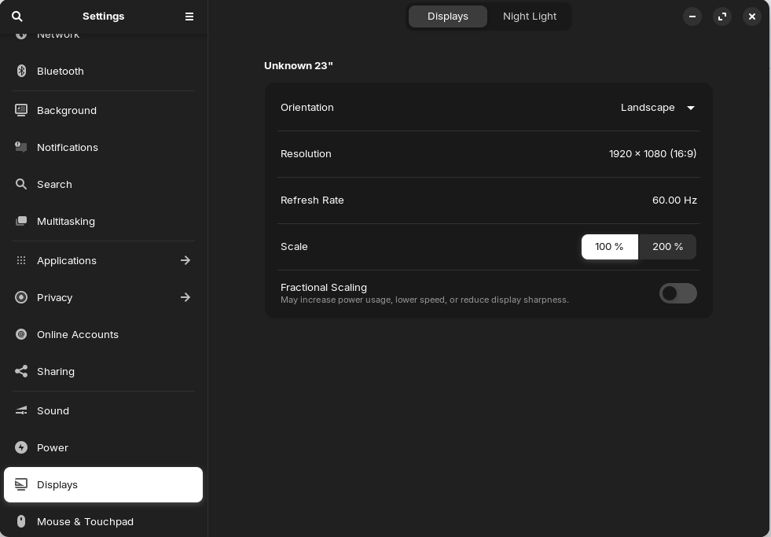Click the Resolution 1920 × 1080 row

point(489,154)
